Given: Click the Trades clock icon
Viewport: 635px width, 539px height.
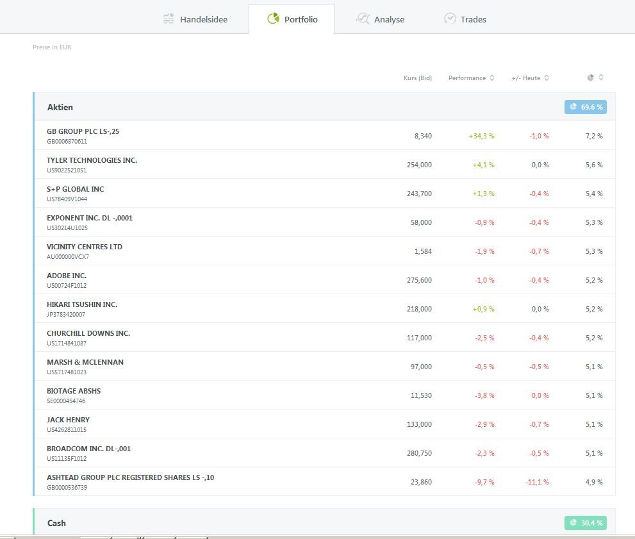Looking at the screenshot, I should tap(450, 19).
